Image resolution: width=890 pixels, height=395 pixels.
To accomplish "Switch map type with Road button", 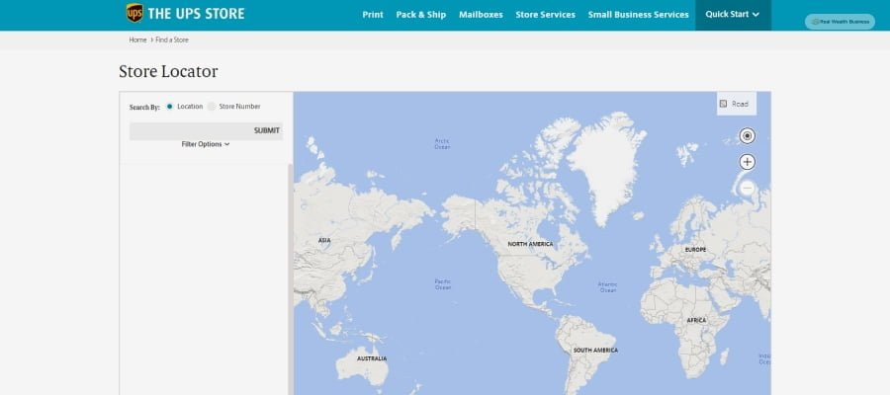I will [x=736, y=104].
